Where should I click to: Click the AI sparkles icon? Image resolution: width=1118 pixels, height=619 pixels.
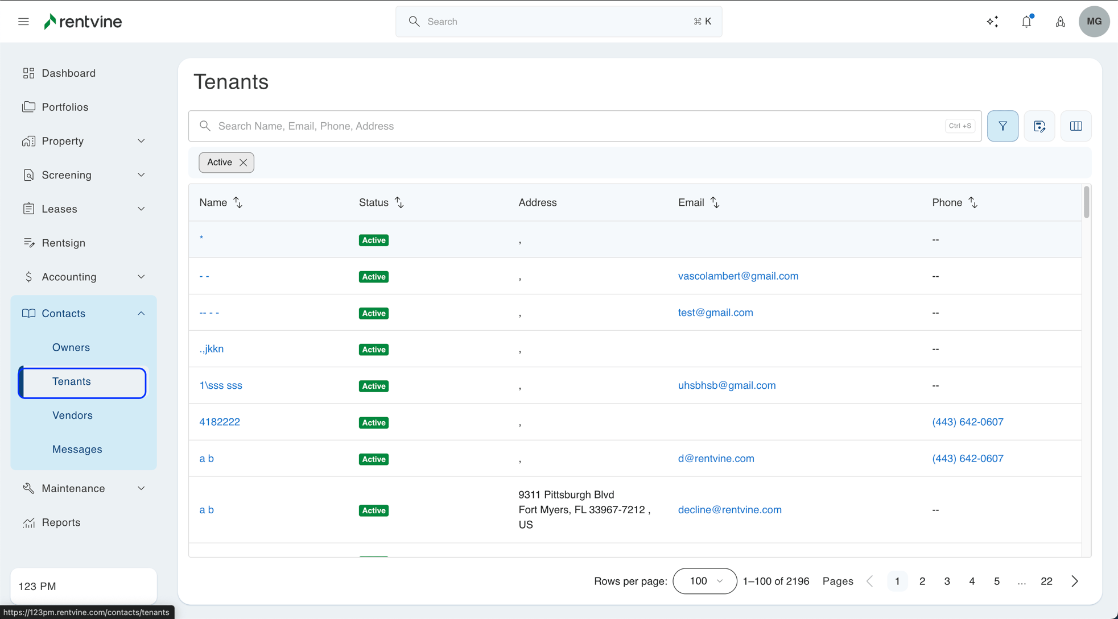pos(992,21)
